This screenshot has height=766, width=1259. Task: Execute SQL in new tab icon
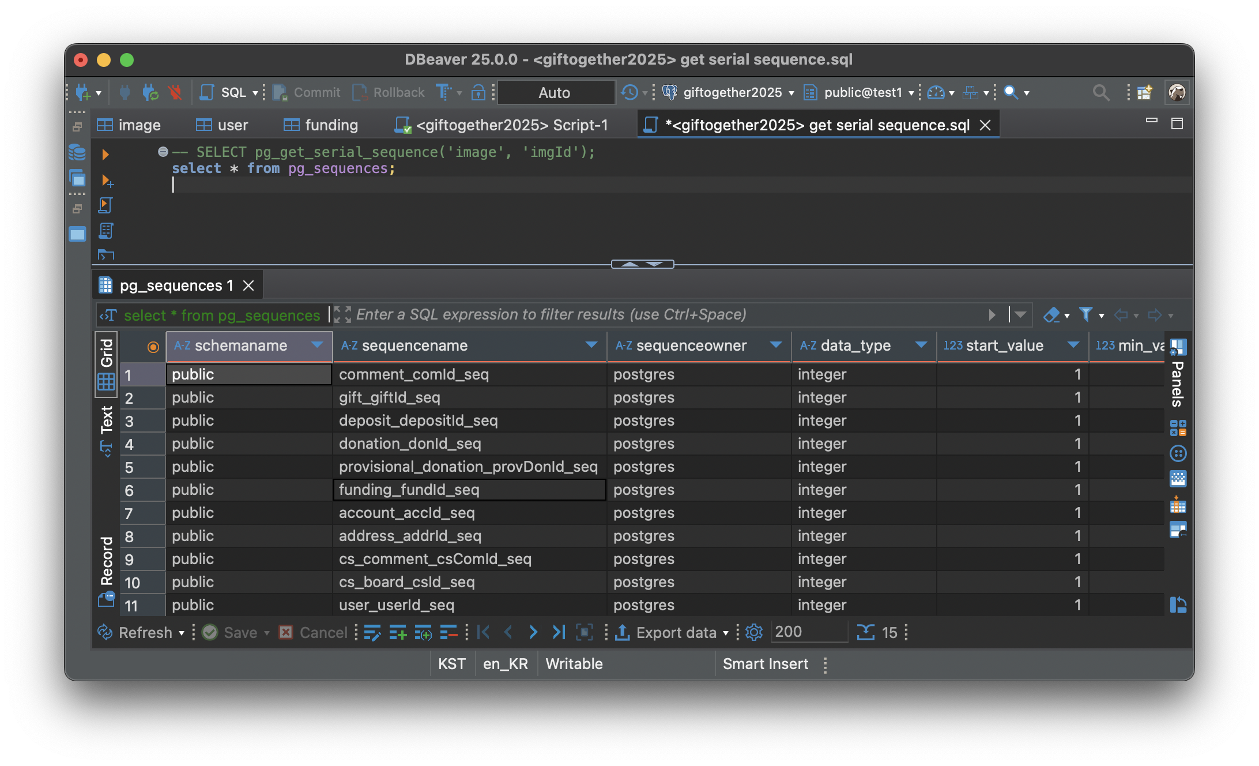pos(107,181)
